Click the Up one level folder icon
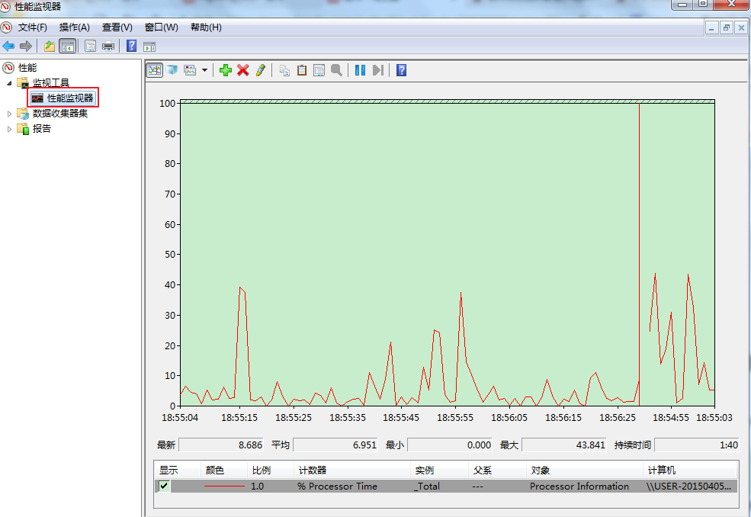The height and width of the screenshot is (517, 751). (49, 46)
